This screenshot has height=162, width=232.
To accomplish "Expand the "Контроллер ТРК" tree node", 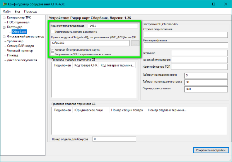I will click(x=4, y=18).
